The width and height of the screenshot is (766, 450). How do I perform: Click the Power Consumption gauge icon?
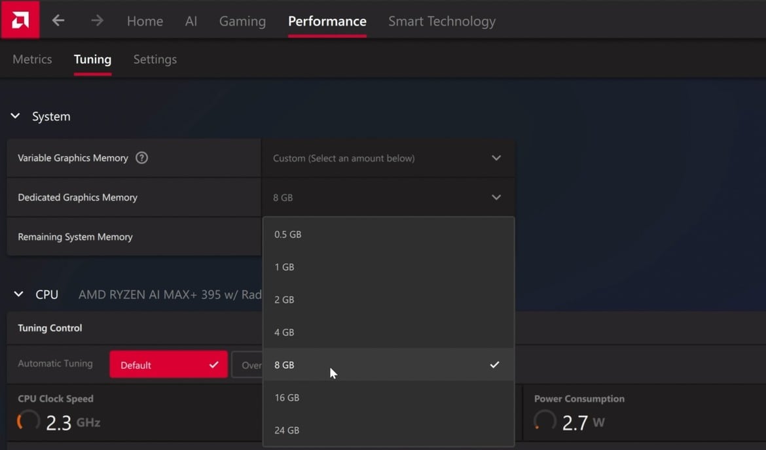click(x=544, y=421)
